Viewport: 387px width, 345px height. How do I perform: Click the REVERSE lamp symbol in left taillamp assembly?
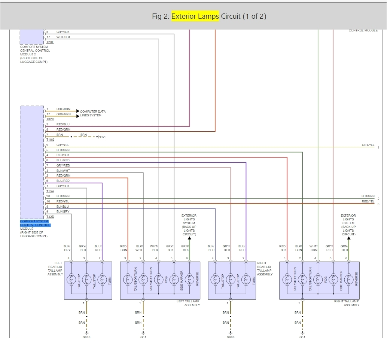point(189,280)
